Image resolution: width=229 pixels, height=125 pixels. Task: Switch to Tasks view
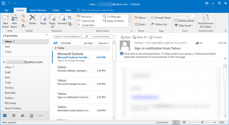point(32,116)
